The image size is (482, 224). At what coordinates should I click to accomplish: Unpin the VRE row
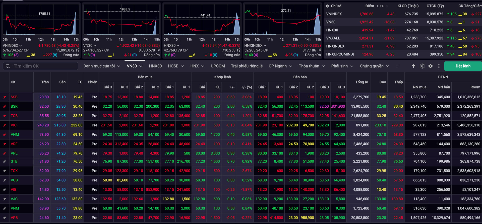pyautogui.click(x=5, y=144)
